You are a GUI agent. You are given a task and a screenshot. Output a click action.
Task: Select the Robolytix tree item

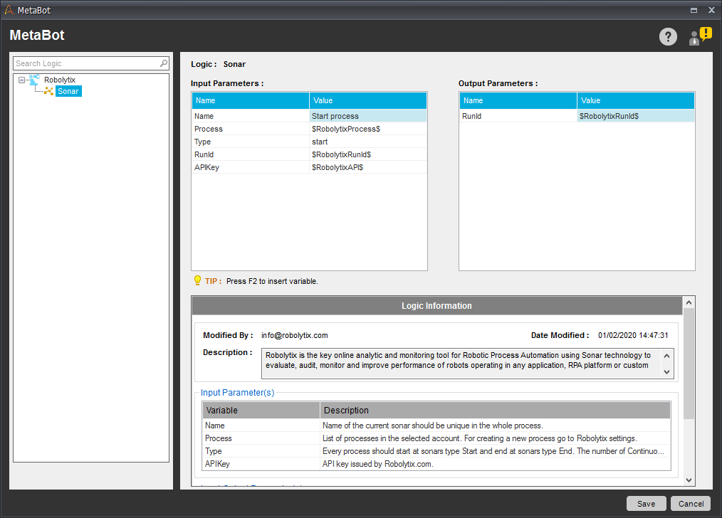click(x=60, y=80)
